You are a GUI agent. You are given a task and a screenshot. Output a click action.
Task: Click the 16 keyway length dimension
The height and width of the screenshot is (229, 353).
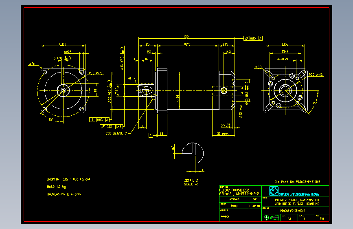[146, 59]
